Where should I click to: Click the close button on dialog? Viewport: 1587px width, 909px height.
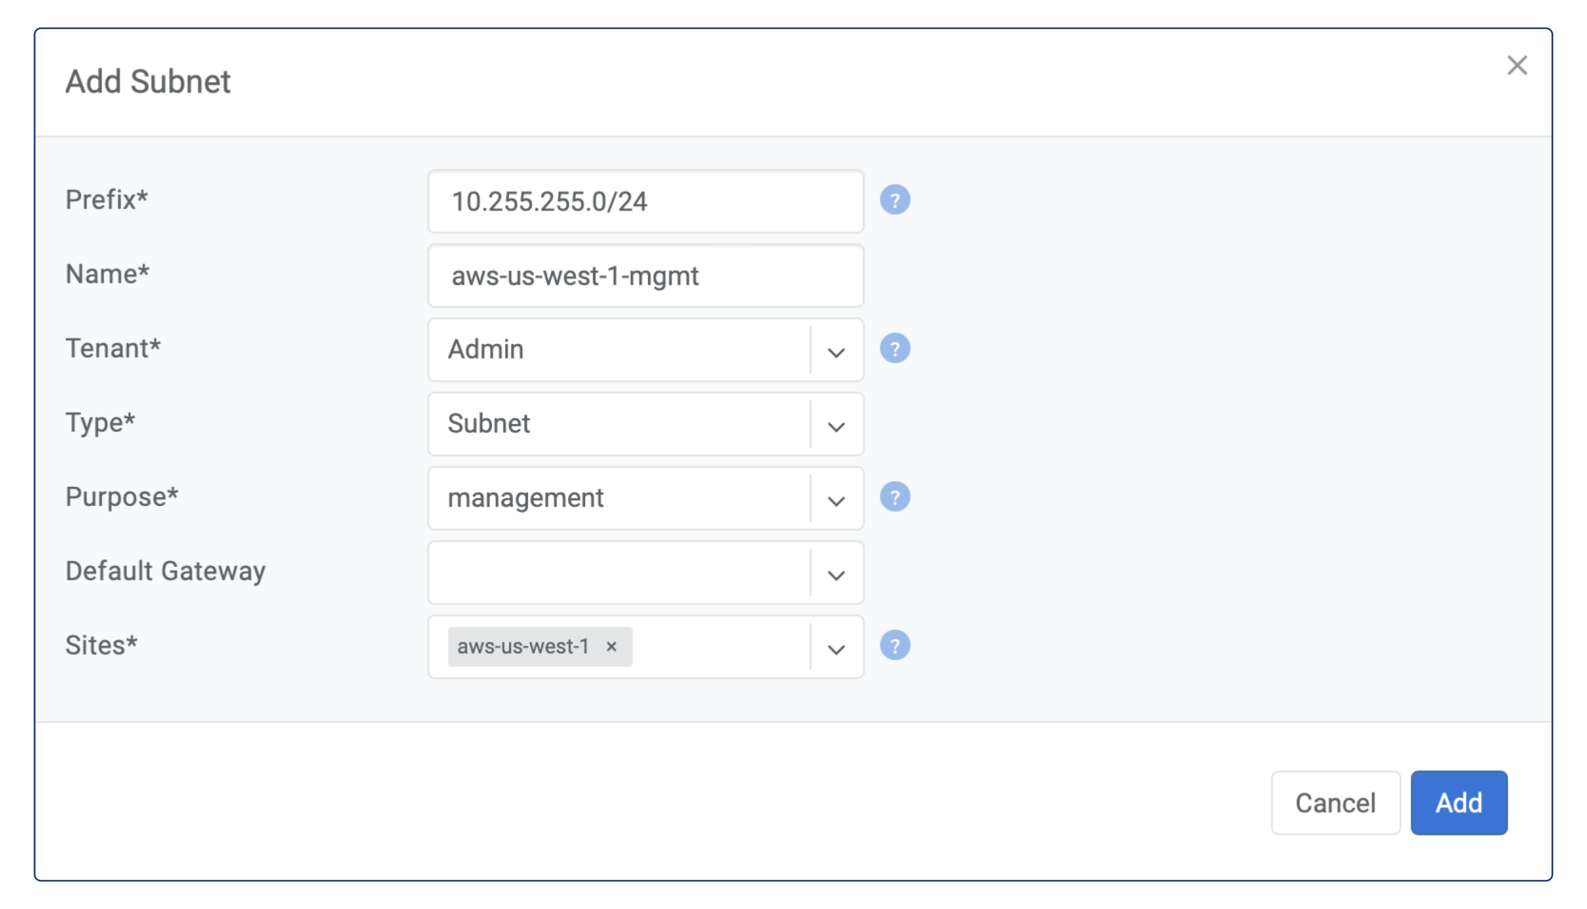point(1517,65)
